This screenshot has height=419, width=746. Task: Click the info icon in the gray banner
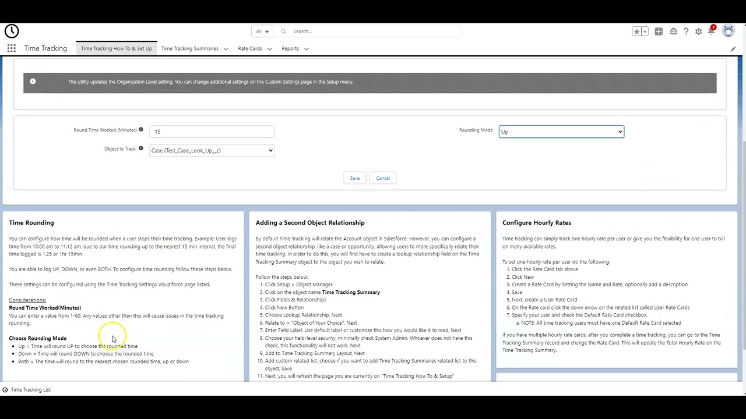click(33, 81)
